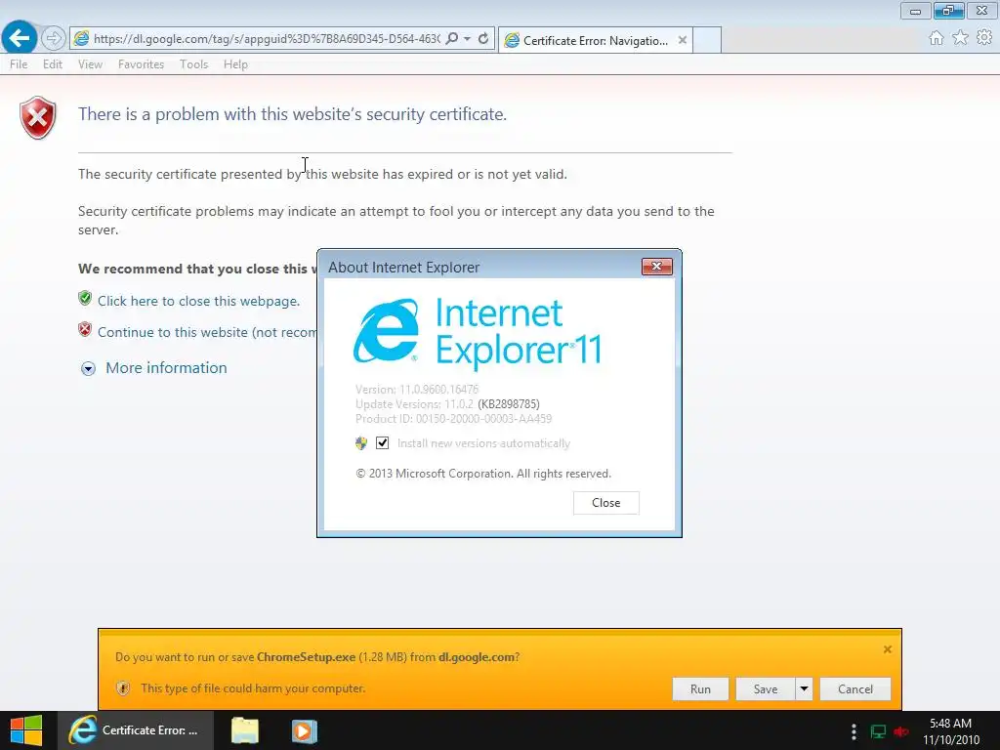The image size is (1000, 750).
Task: Run ChromeSetup.exe
Action: click(700, 688)
